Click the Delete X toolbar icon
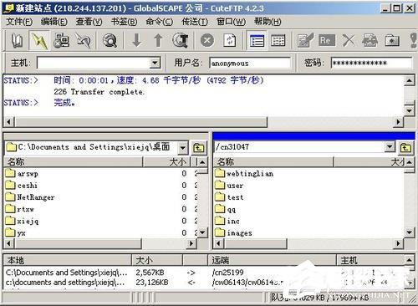This screenshot has width=418, height=306. coord(349,41)
